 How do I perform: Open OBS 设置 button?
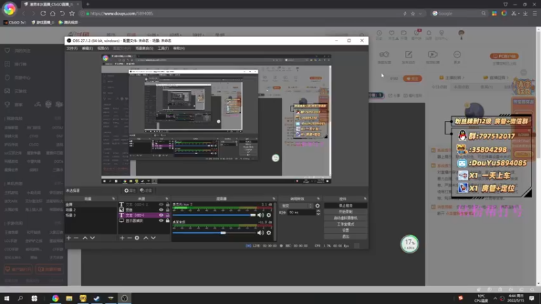tap(346, 230)
